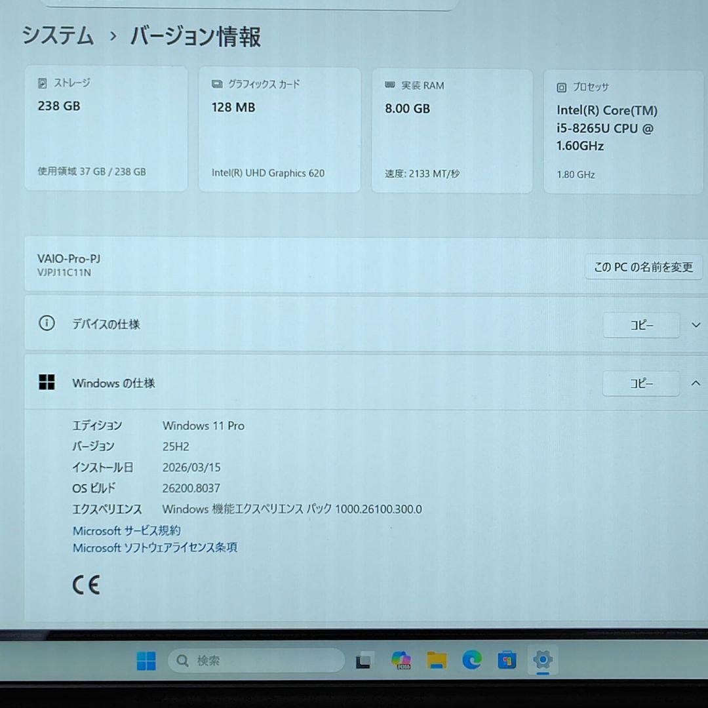Copy Windows specifications with コピー button
This screenshot has width=708, height=708.
(641, 383)
